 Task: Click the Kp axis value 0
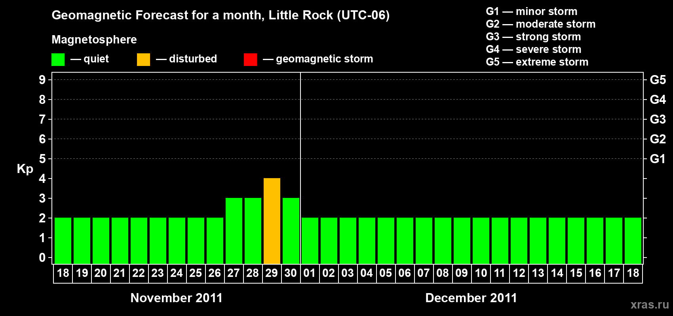42,258
